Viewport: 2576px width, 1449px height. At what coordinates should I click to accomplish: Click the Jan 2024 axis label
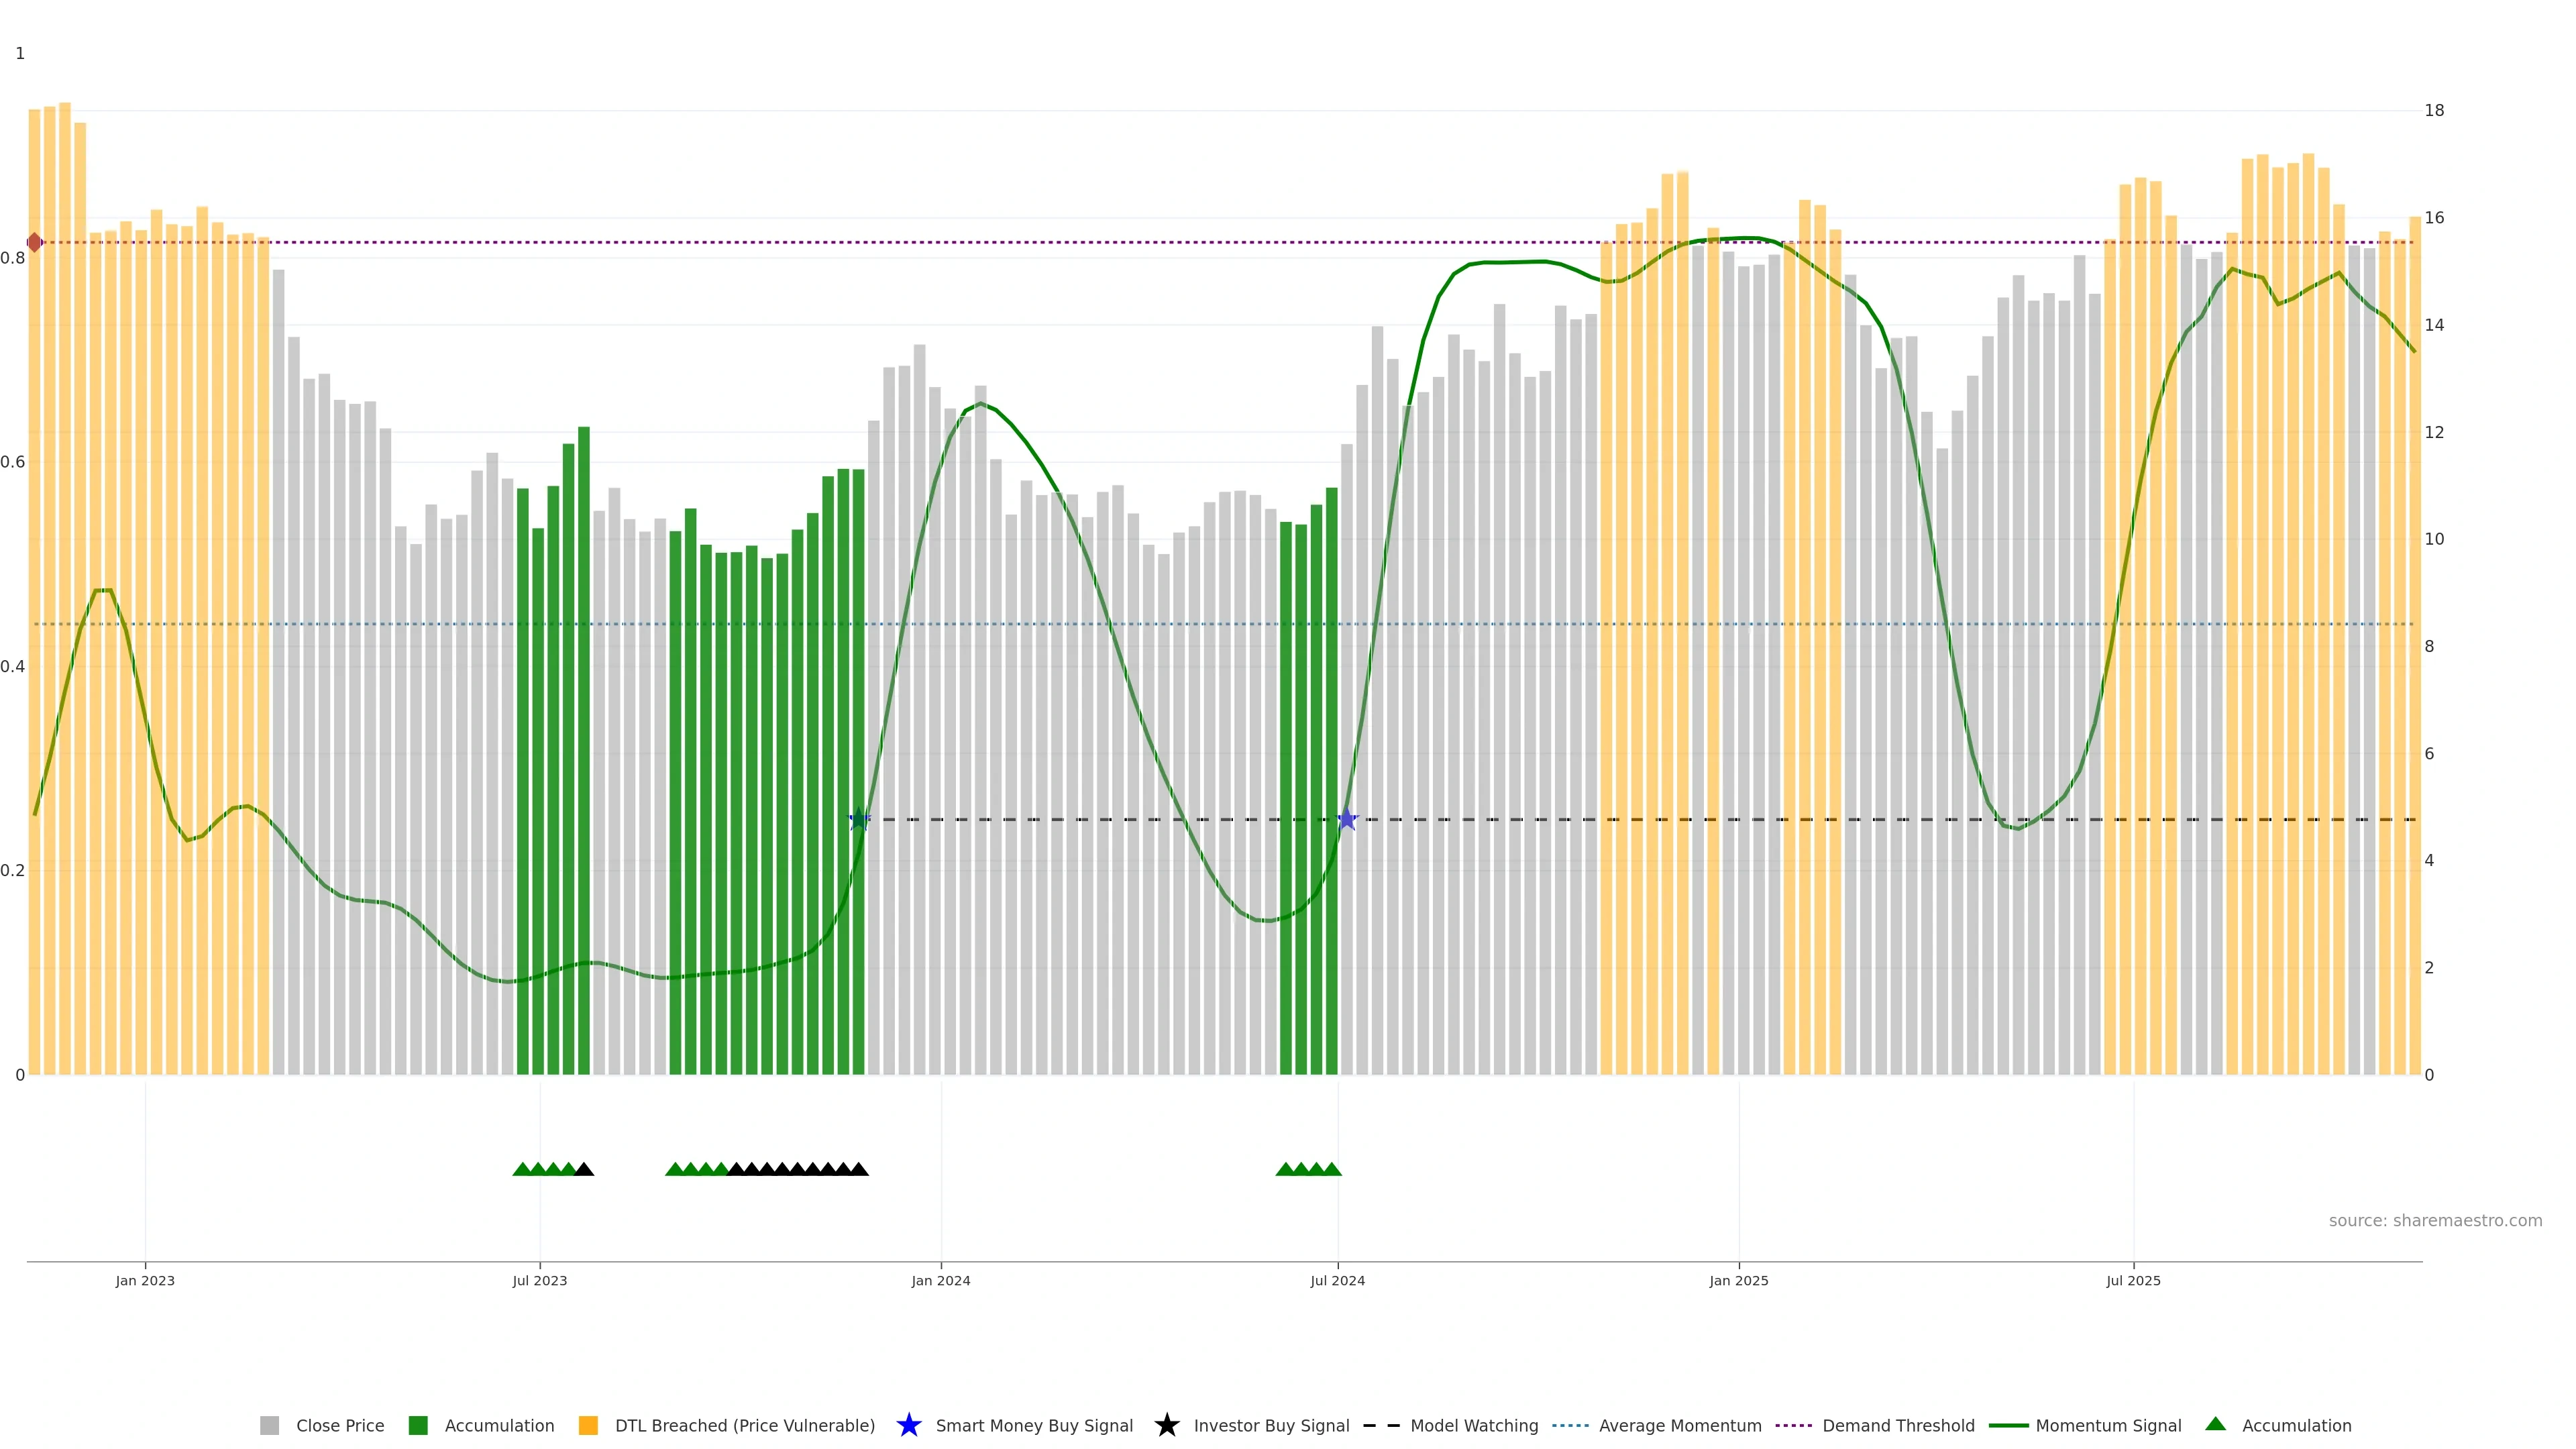pyautogui.click(x=940, y=1280)
